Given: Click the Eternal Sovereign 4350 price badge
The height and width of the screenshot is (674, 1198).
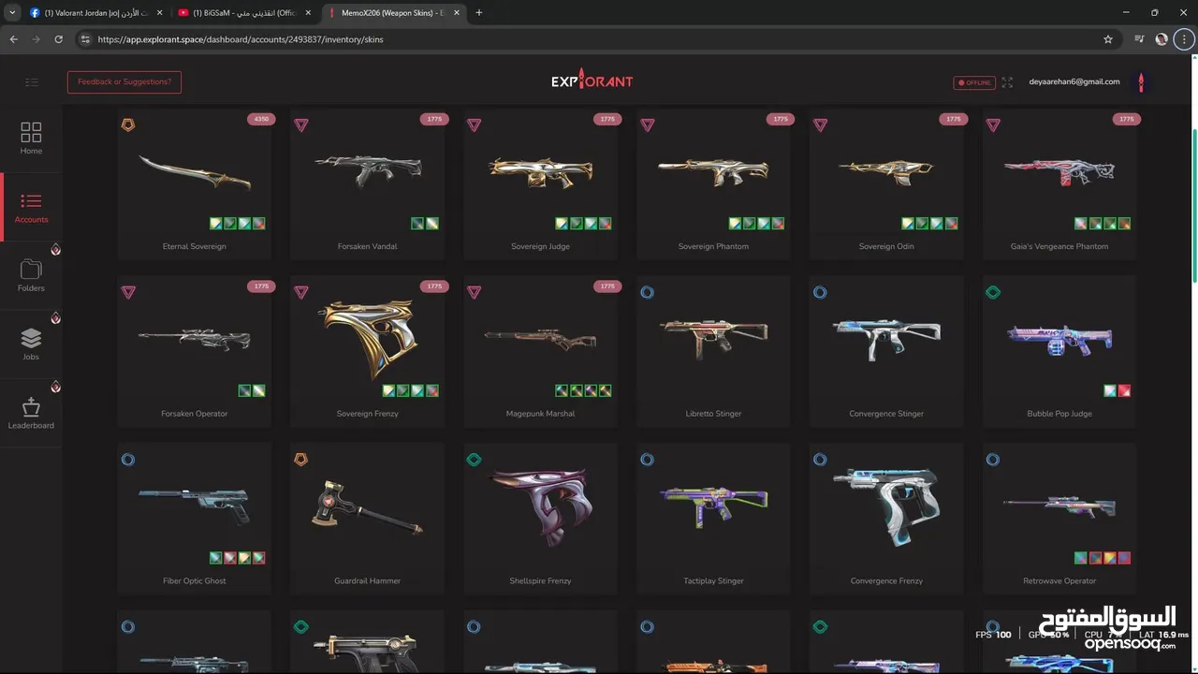Looking at the screenshot, I should 261,119.
